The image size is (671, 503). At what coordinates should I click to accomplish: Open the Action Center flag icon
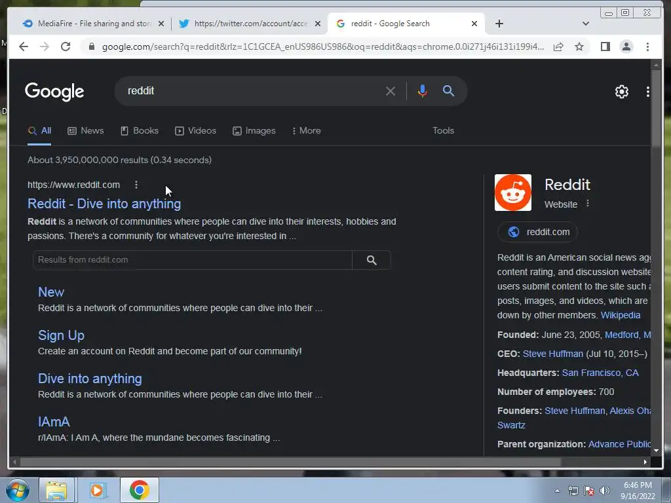tap(589, 491)
